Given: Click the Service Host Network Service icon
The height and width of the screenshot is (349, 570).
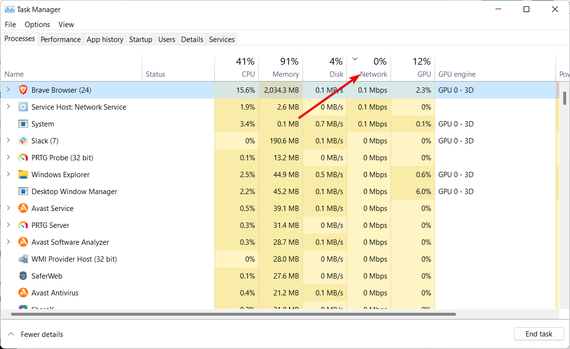Looking at the screenshot, I should [x=23, y=107].
